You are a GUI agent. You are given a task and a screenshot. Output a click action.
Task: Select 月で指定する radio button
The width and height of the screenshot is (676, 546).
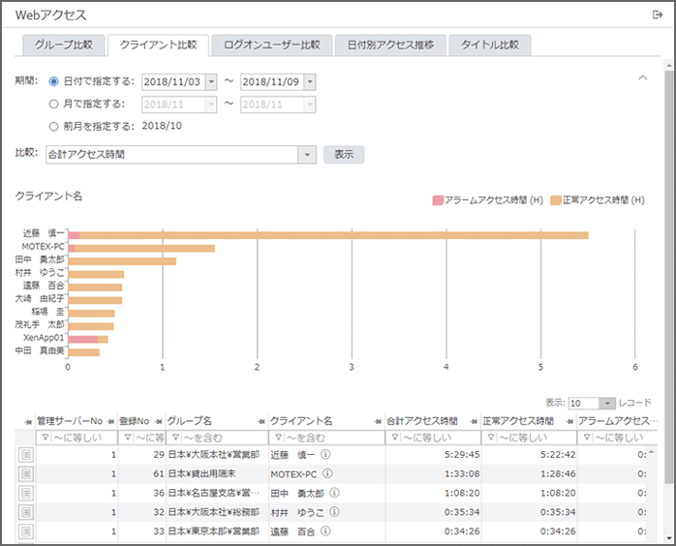53,104
